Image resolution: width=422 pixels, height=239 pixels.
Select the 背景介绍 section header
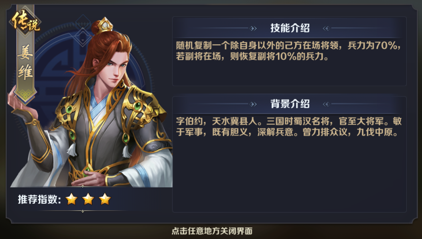290,104
